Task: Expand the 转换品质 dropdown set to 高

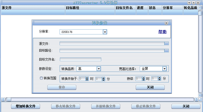Action: (98, 69)
